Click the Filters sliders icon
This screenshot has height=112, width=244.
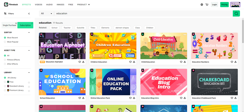point(5,14)
